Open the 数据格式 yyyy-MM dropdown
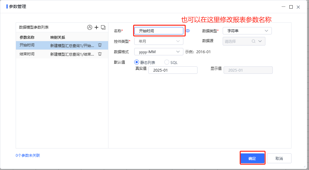The height and width of the screenshot is (170, 309). 158,52
